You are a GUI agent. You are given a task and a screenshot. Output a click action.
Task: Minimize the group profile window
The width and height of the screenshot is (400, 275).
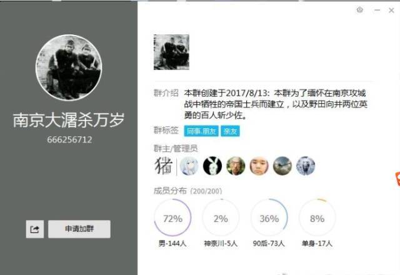[x=377, y=10]
